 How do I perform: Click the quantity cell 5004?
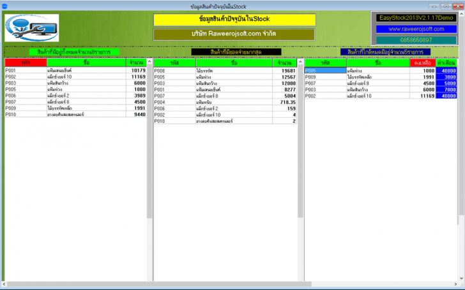coord(285,96)
